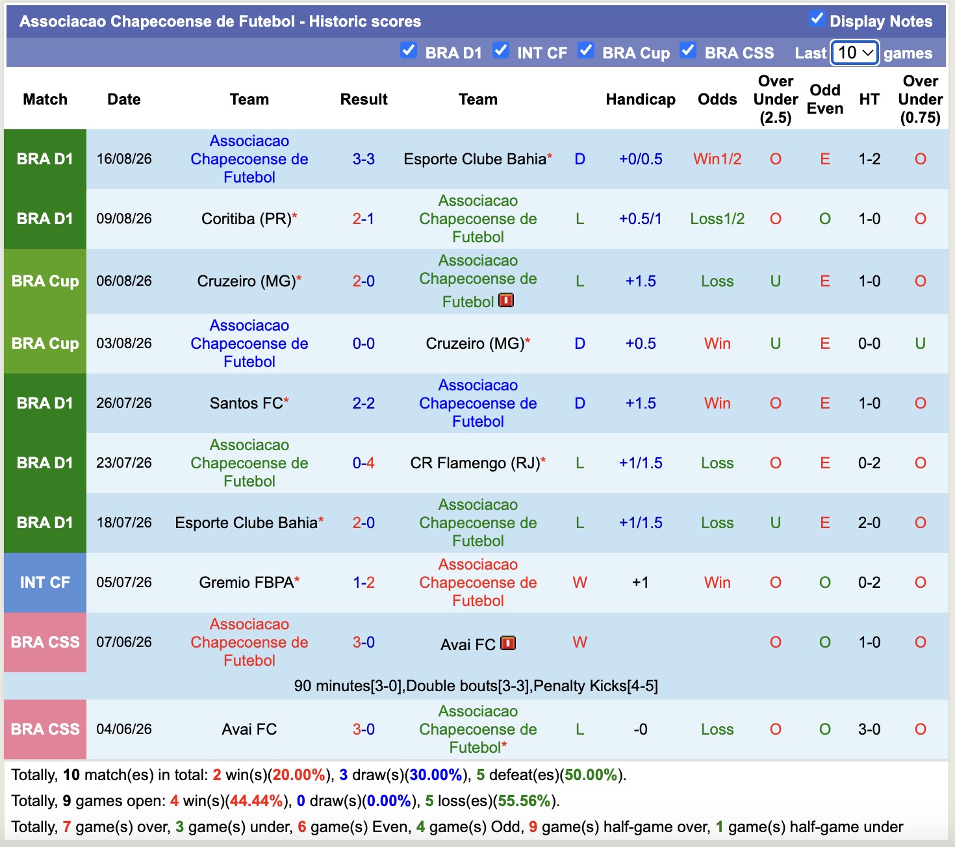Open the Gremio FBPA team link
This screenshot has width=955, height=847.
tap(246, 583)
